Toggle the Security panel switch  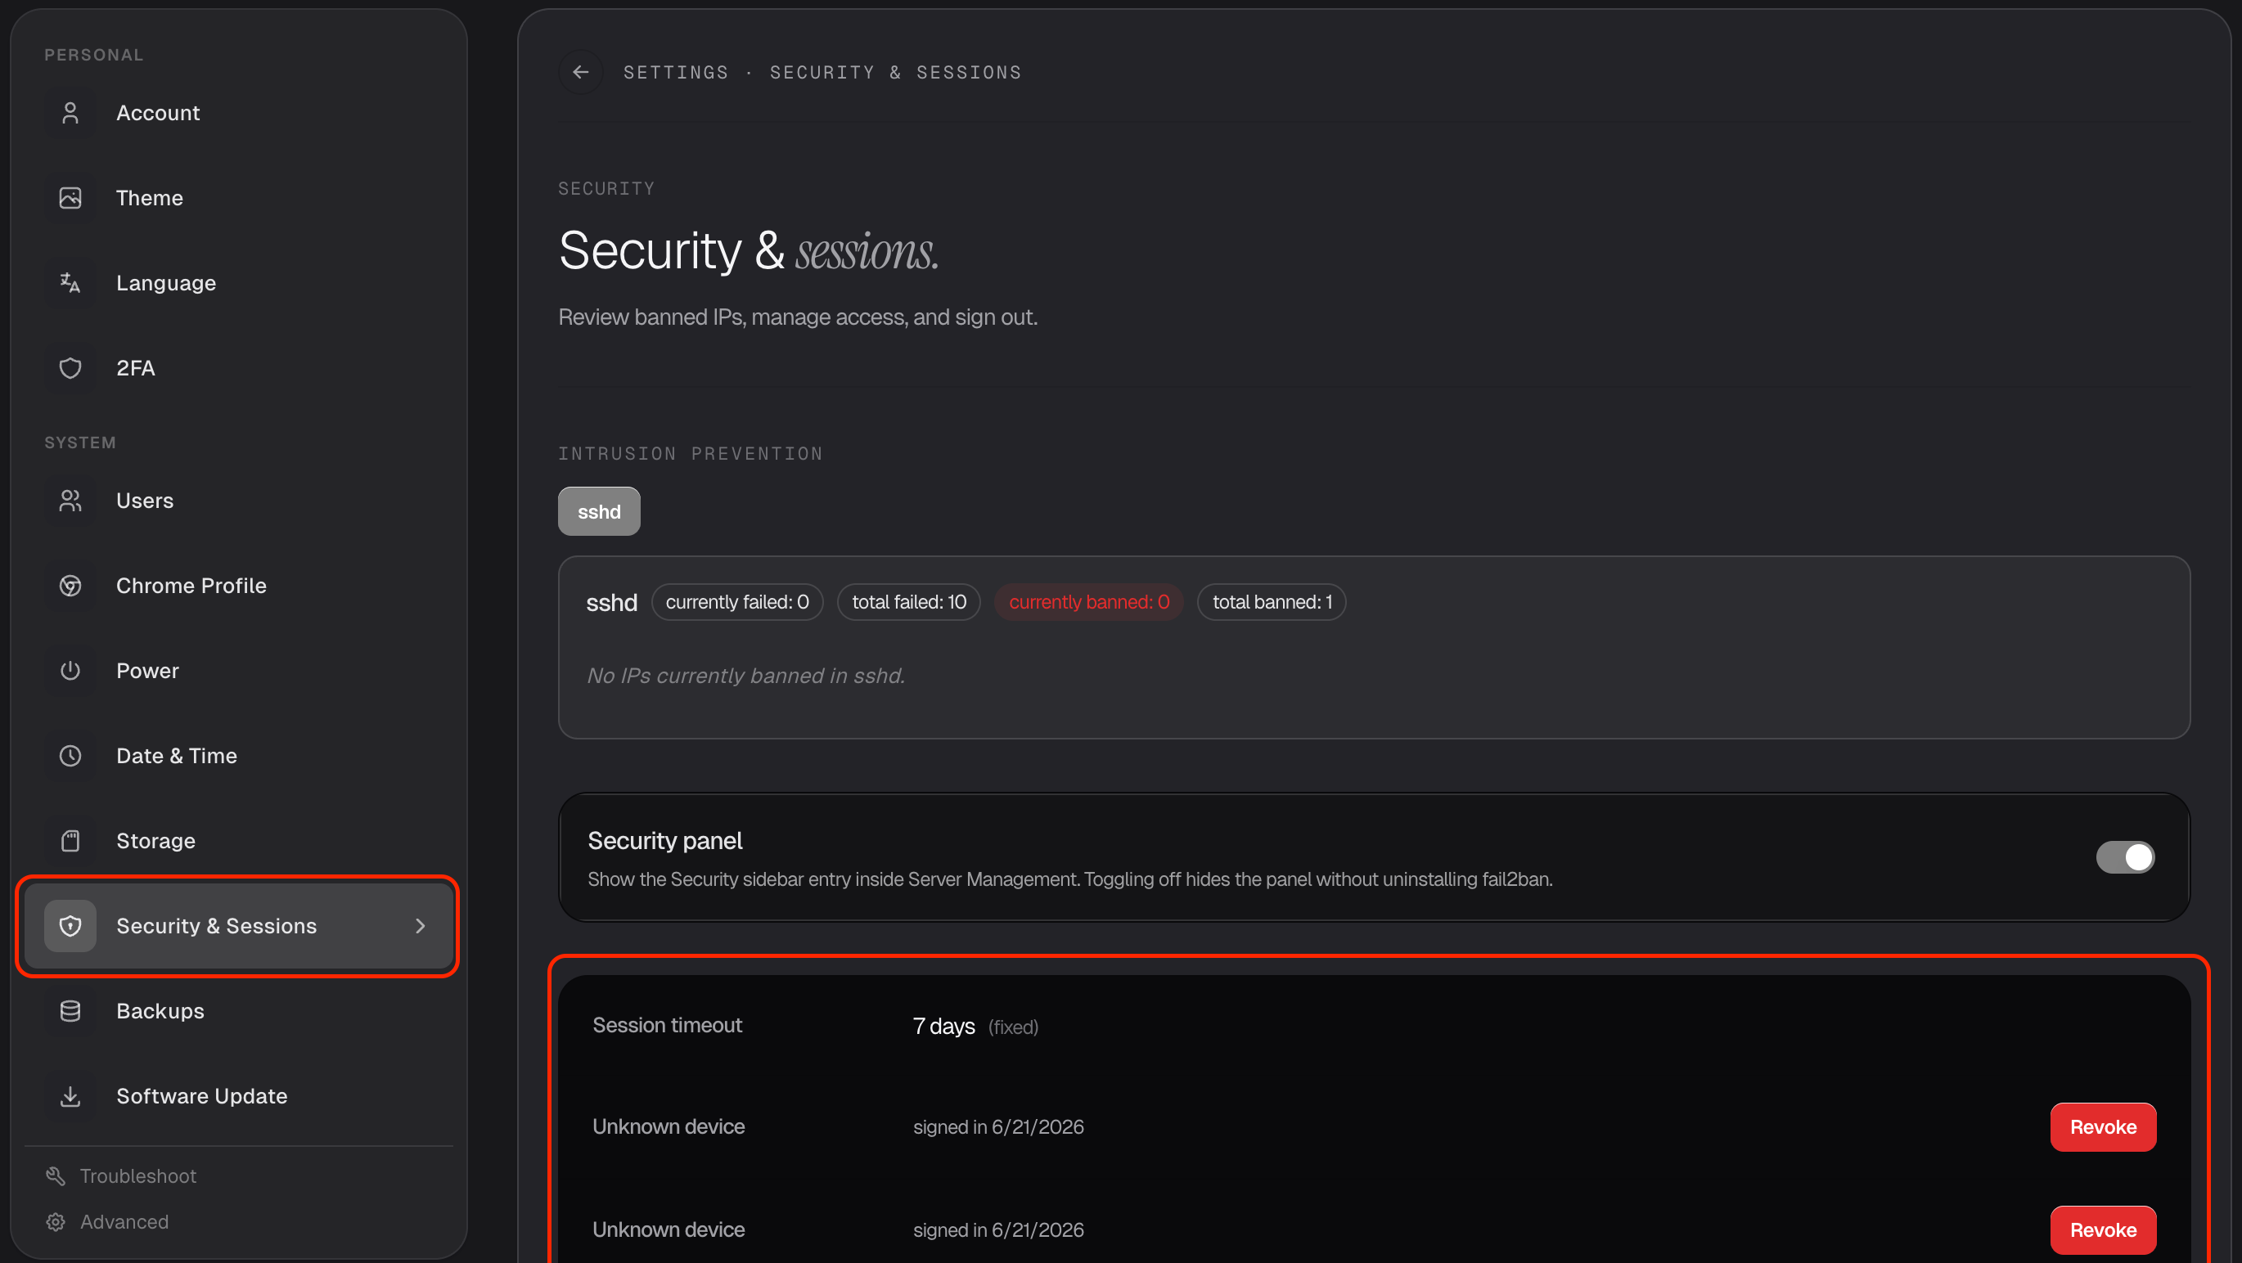point(2125,857)
